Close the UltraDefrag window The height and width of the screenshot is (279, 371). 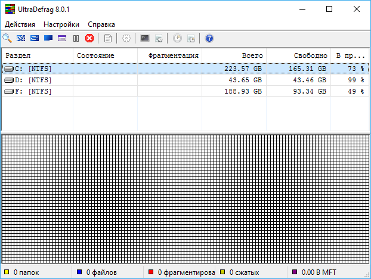pos(356,9)
